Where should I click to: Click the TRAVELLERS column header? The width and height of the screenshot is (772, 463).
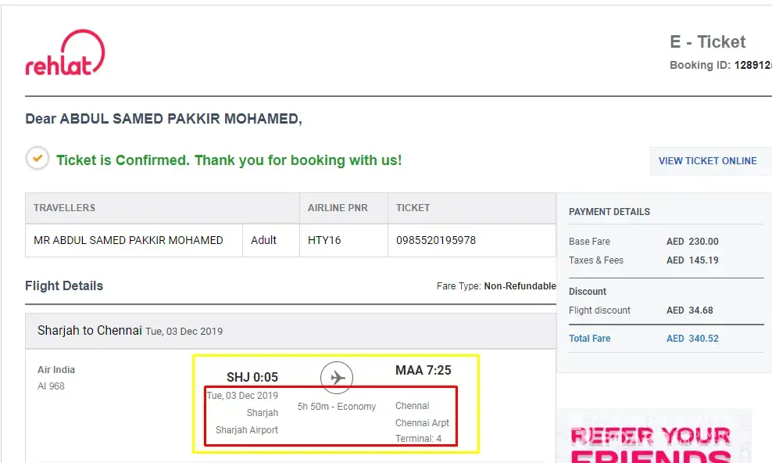tap(64, 208)
